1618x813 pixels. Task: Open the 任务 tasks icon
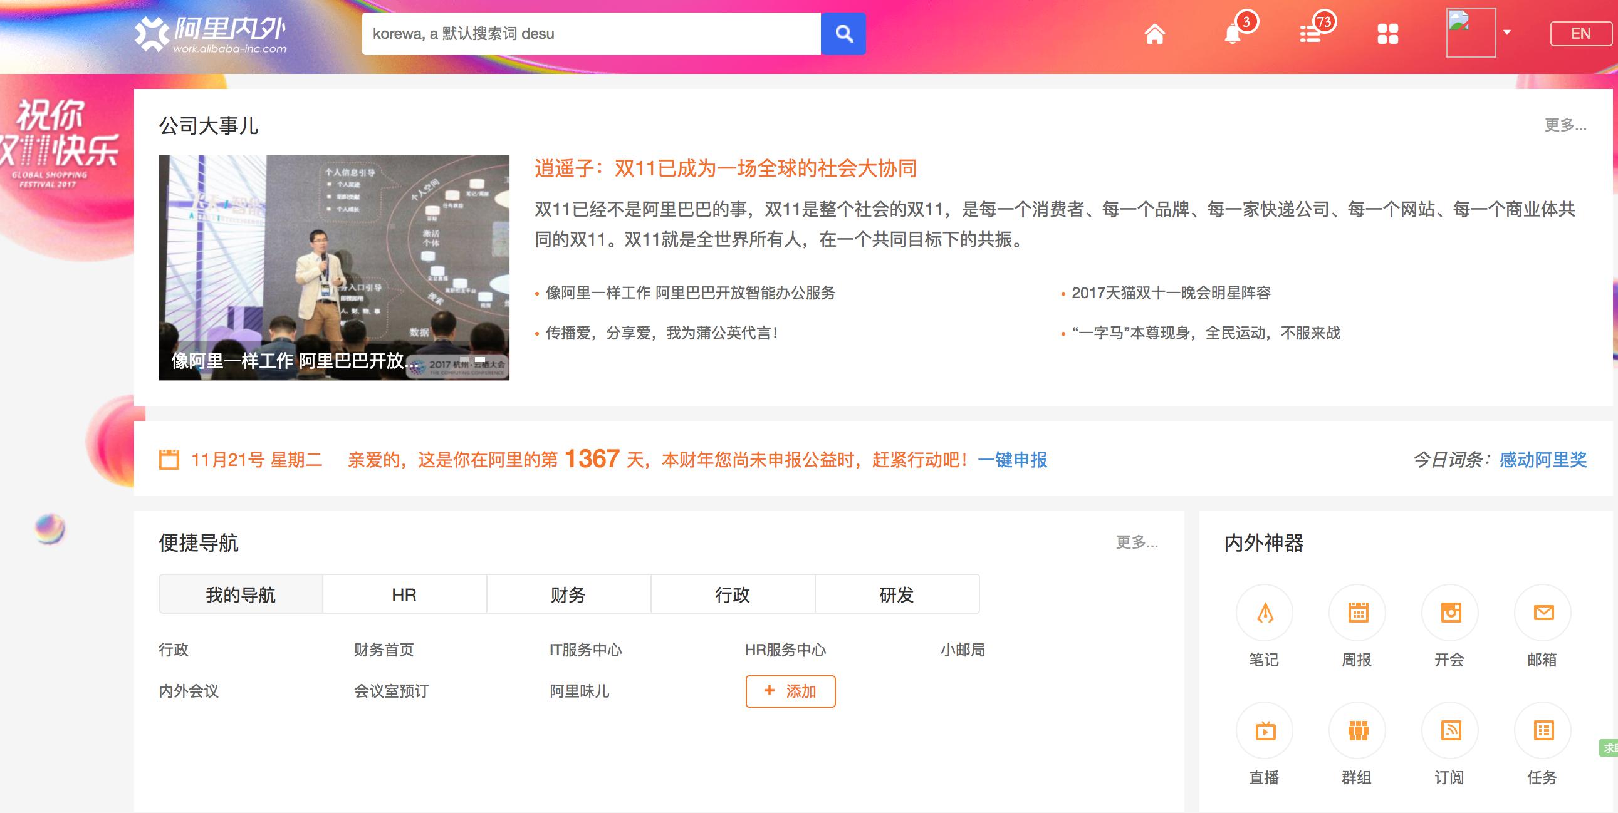pyautogui.click(x=1543, y=731)
